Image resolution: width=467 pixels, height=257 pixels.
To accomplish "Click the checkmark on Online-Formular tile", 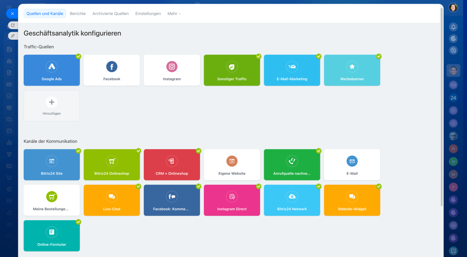I will [78, 222].
